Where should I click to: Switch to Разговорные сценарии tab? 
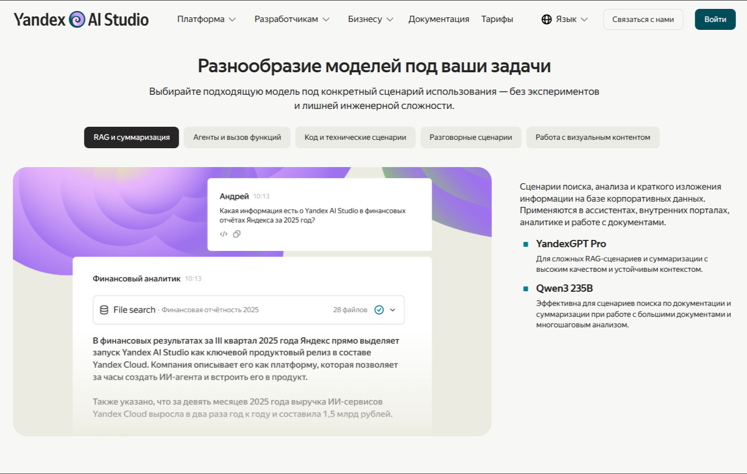pyautogui.click(x=471, y=137)
